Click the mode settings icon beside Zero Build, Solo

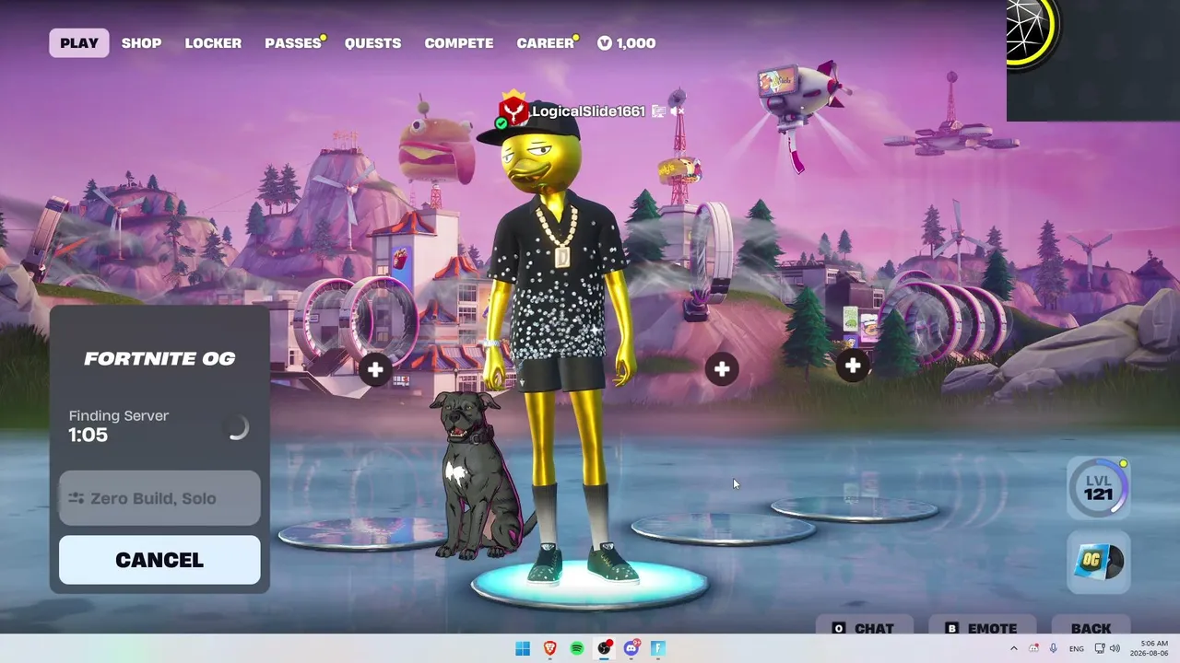[76, 498]
